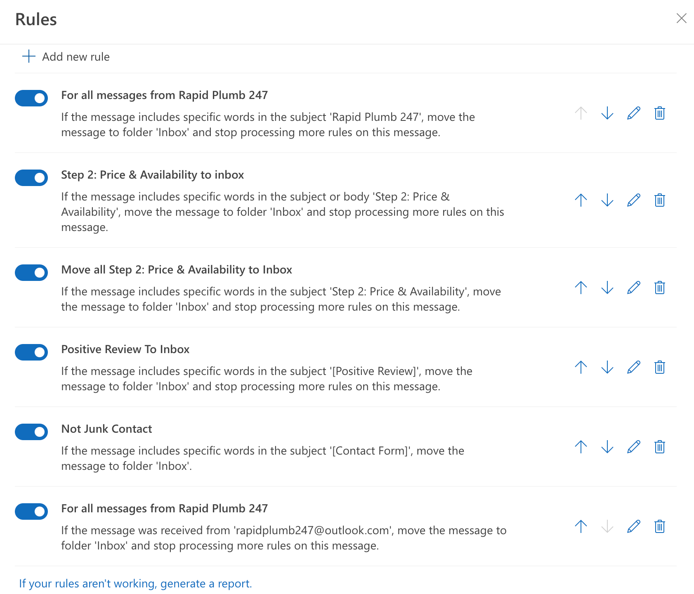Move last Rapid Plumb 247 rule up

581,526
